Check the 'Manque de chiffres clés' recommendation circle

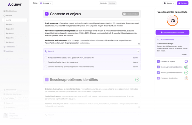(x=46, y=58)
